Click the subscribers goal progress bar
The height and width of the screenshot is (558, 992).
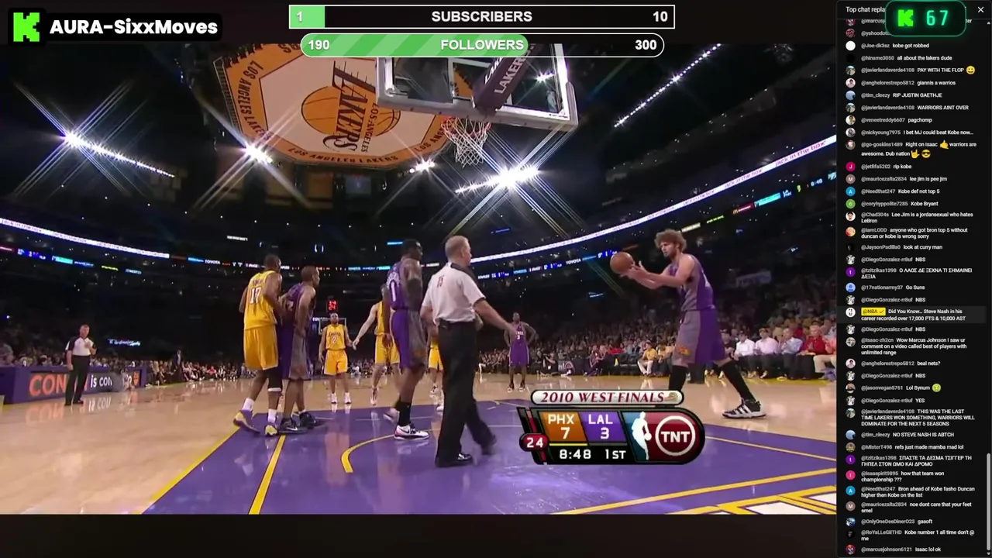(482, 16)
